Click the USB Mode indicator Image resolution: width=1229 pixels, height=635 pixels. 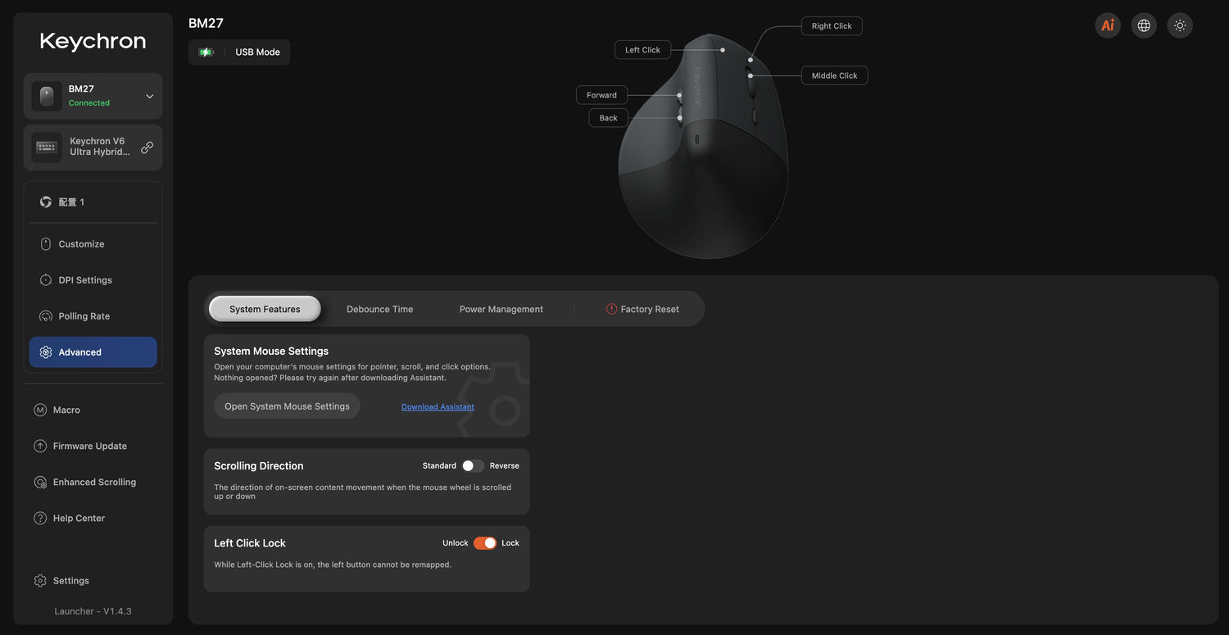pyautogui.click(x=257, y=52)
